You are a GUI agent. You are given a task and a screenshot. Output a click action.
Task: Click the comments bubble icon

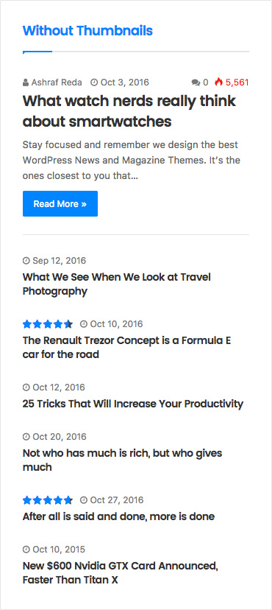196,83
